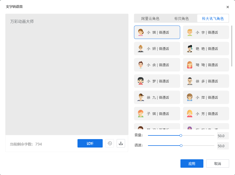The height and width of the screenshot is (175, 235).
Task: Select the 小宇 普通话 voice
Action: pyautogui.click(x=206, y=32)
